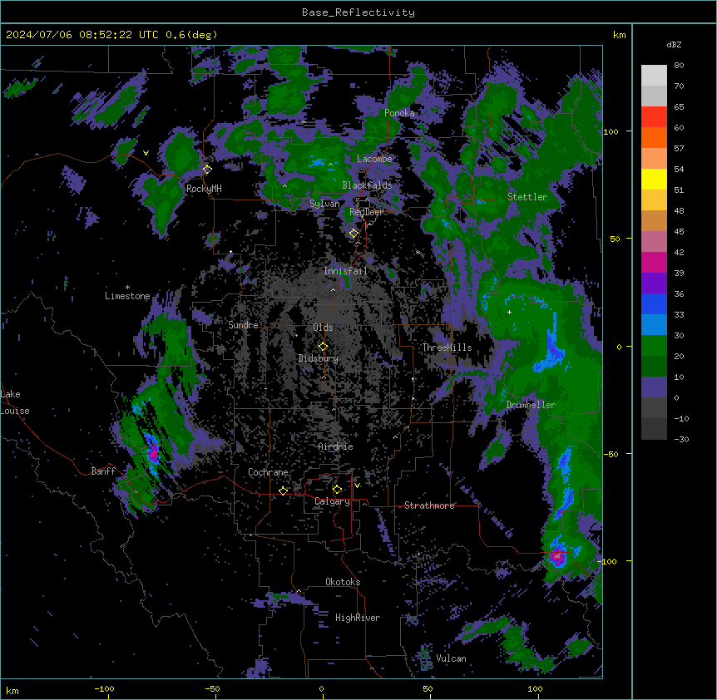717x700 pixels.
Task: Pick the yellow 51-54 dBZ legend swatch
Action: pyautogui.click(x=654, y=179)
